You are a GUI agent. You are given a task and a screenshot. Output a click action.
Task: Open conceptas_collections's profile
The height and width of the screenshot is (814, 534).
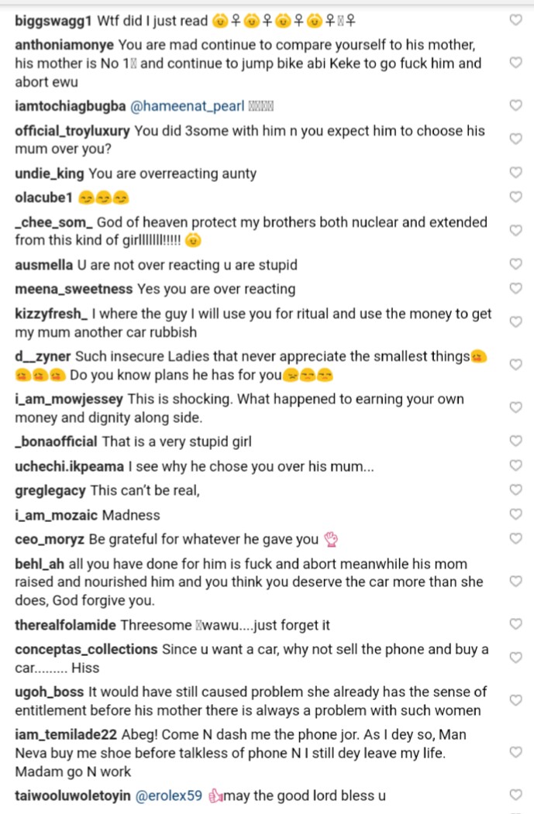coord(86,649)
